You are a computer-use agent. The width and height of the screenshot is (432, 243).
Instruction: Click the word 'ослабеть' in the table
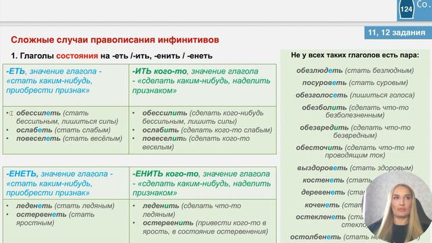tap(34, 130)
